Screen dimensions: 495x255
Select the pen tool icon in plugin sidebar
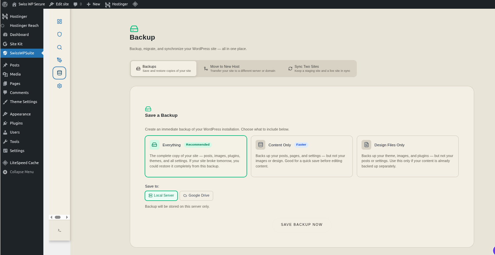coord(60,60)
